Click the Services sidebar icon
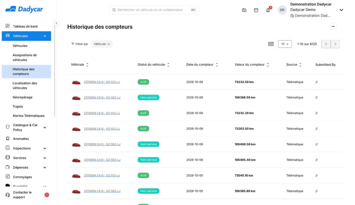The width and height of the screenshot is (355, 205). pyautogui.click(x=8, y=158)
